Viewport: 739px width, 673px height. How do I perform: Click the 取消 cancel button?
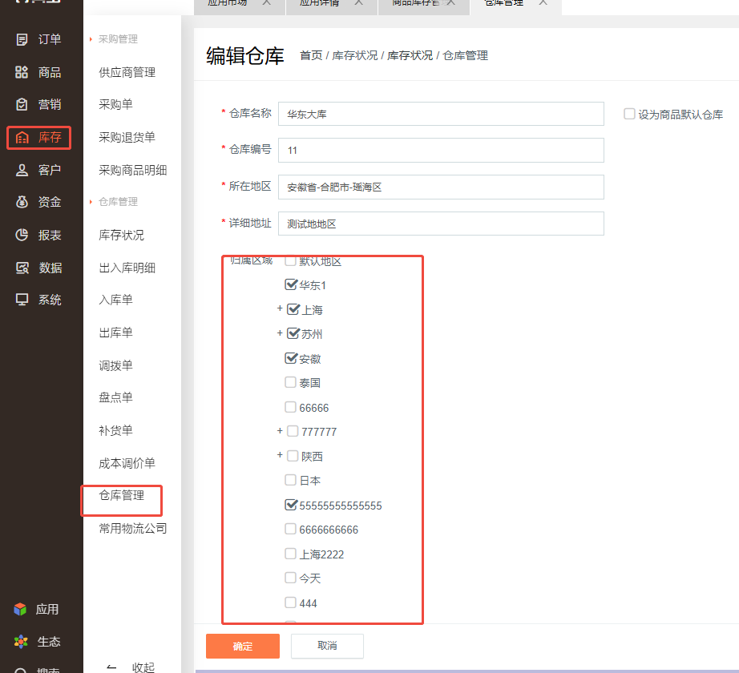point(327,646)
